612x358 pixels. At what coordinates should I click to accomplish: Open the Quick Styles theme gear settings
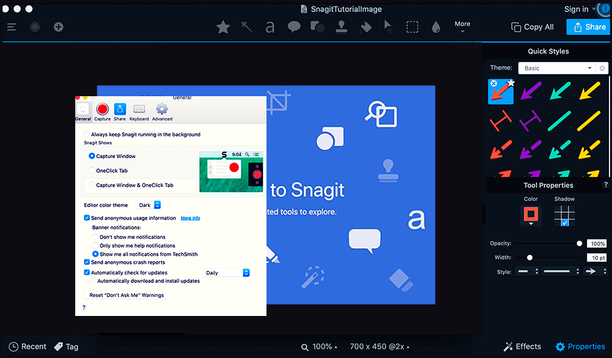[602, 68]
